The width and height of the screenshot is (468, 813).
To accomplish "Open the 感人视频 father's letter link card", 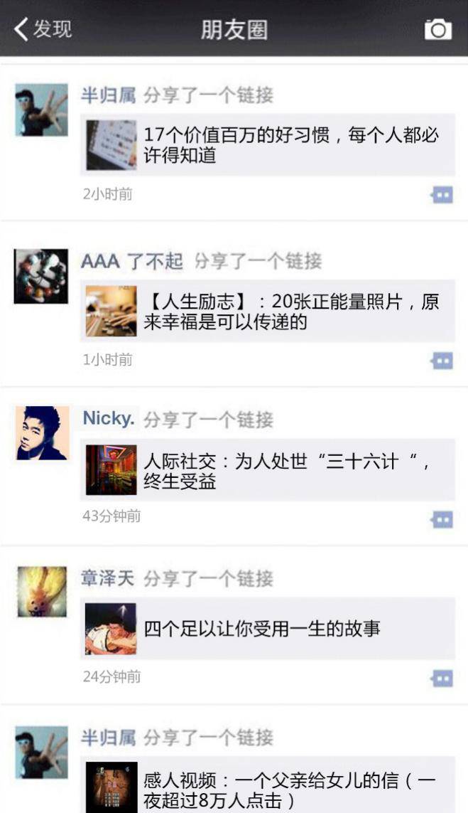I will click(268, 785).
